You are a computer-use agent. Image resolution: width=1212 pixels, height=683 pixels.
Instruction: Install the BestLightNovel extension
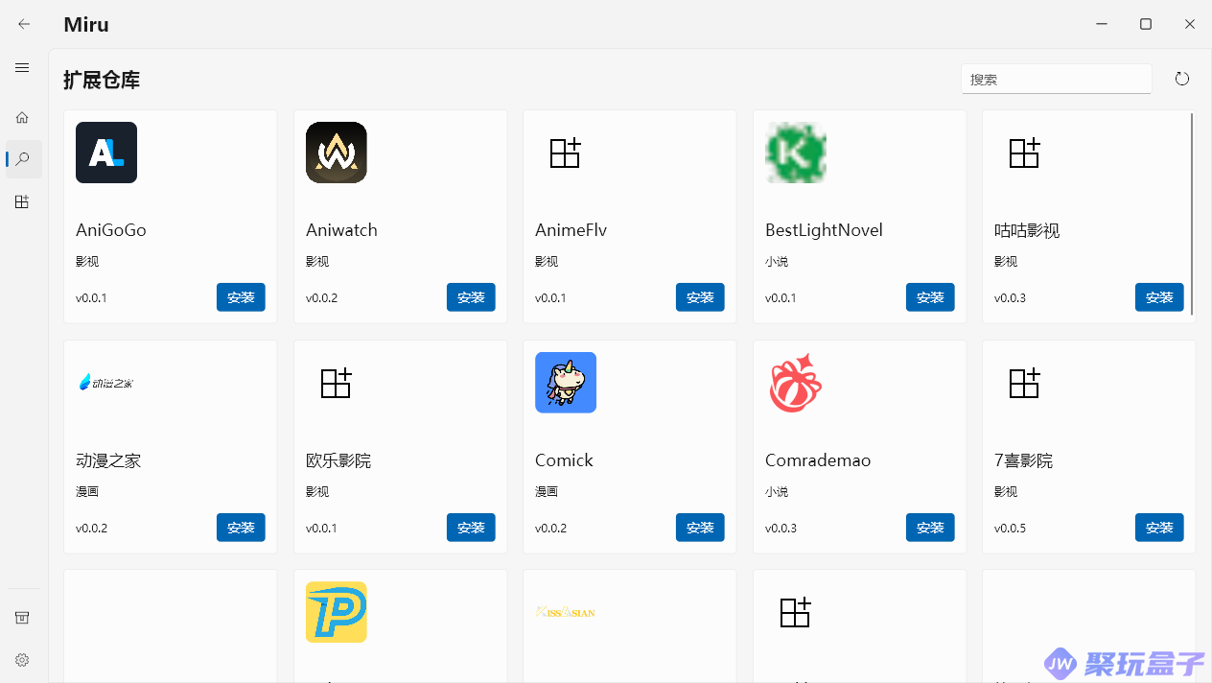(x=930, y=297)
